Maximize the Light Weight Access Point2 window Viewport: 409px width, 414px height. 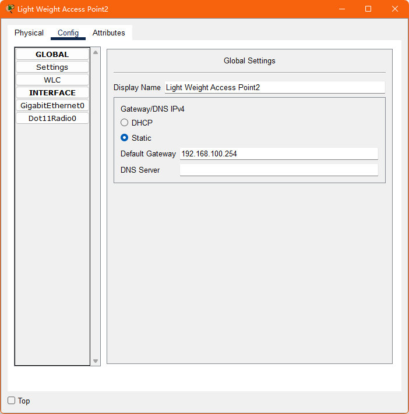click(x=368, y=9)
